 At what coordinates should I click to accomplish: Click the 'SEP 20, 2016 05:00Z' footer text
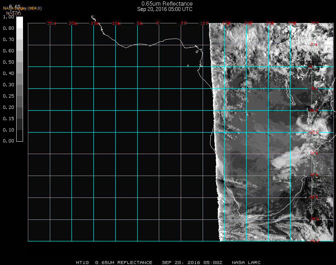(x=192, y=263)
